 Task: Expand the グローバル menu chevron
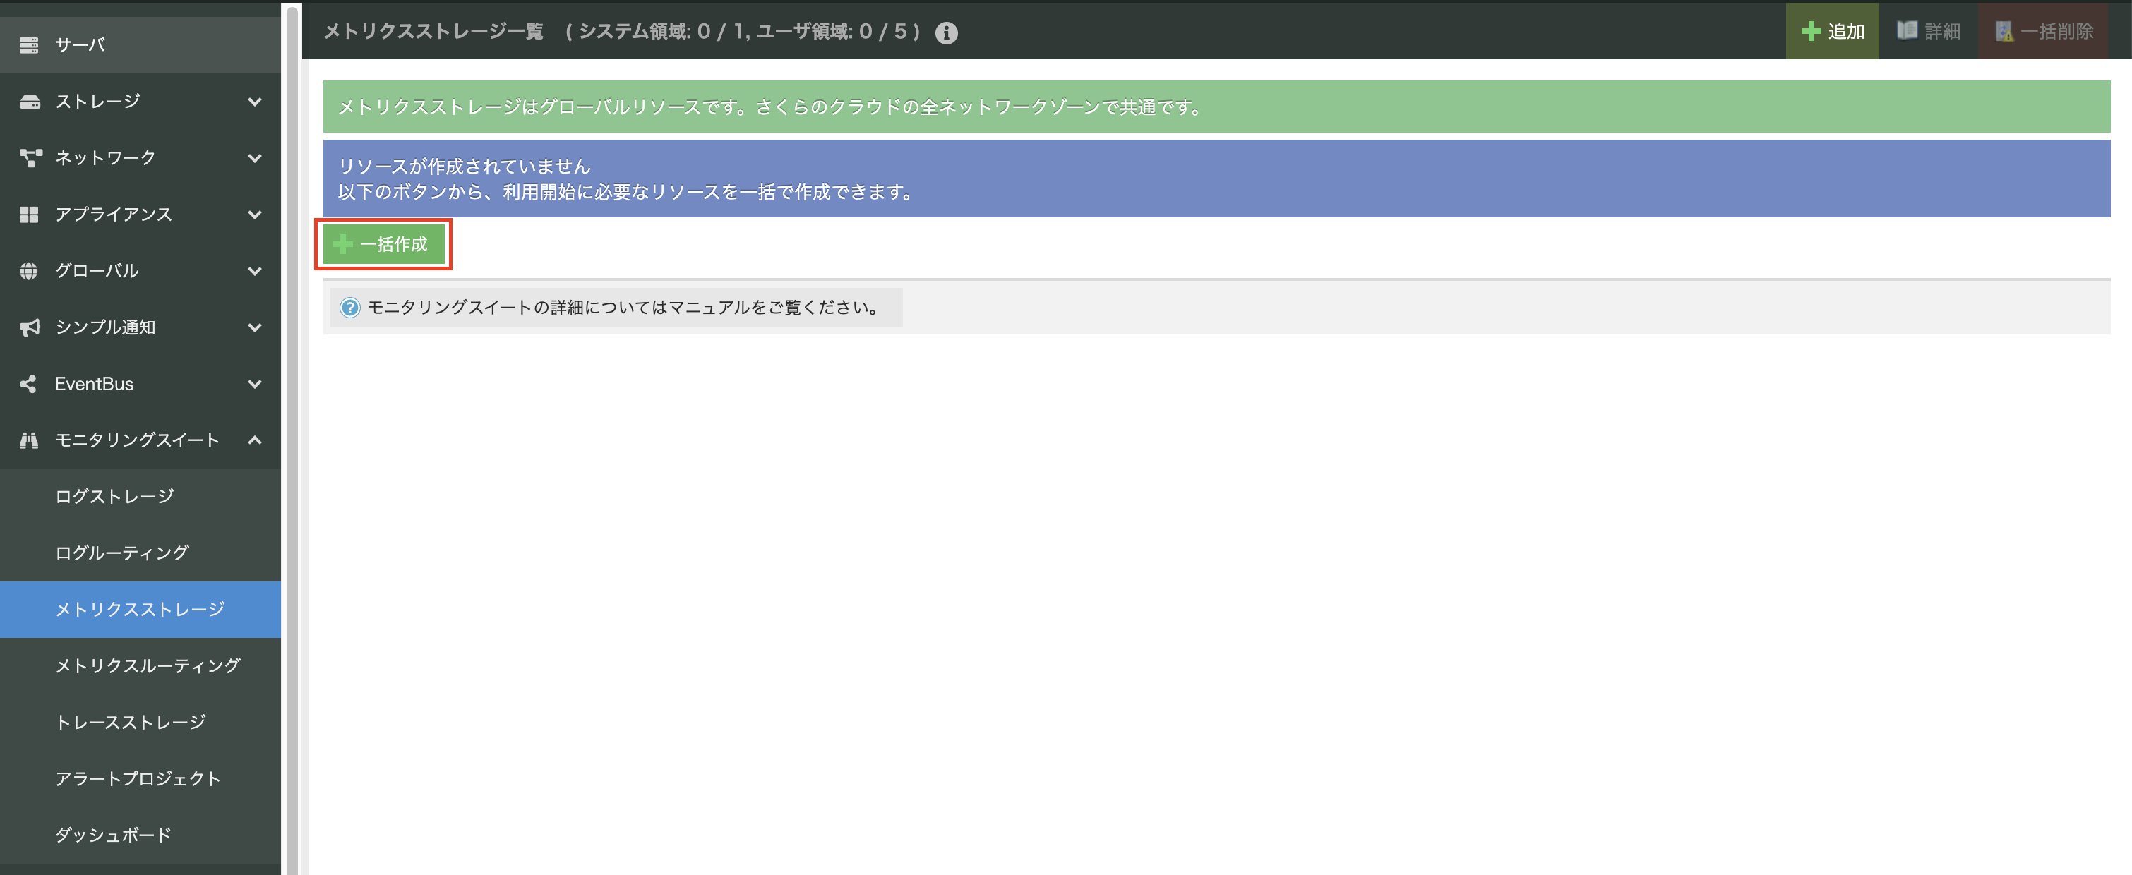(x=255, y=270)
